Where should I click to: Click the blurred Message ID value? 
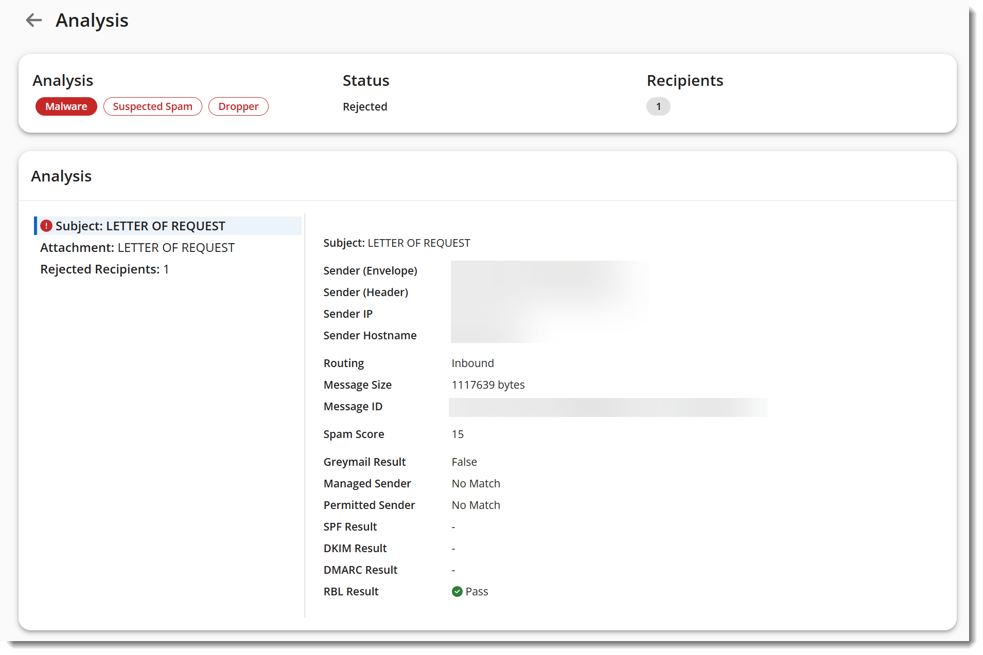(608, 407)
